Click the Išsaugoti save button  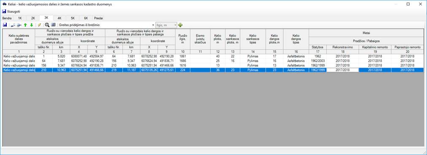click(11, 12)
